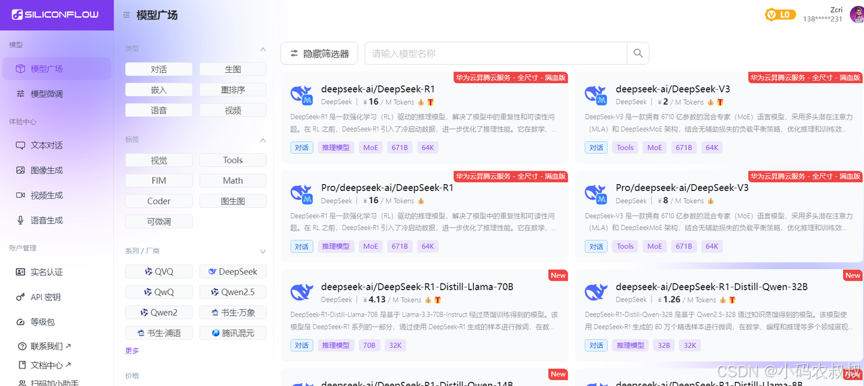Click the 文档中心 document icon
Image resolution: width=864 pixels, height=386 pixels.
[x=22, y=365]
